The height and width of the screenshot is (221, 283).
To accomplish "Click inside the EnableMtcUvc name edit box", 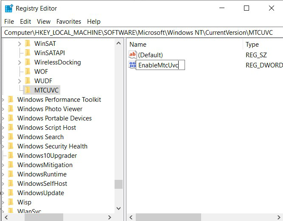I will click(160, 65).
